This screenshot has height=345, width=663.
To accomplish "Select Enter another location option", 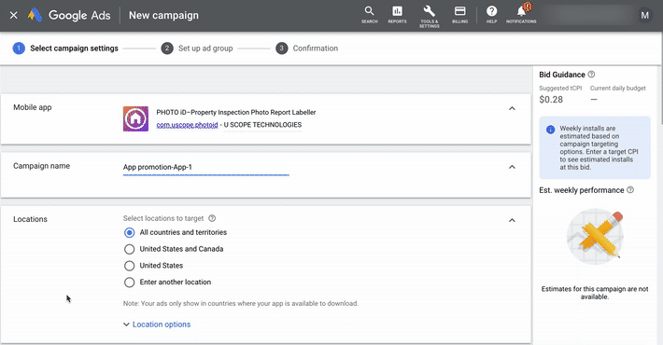I will (130, 283).
